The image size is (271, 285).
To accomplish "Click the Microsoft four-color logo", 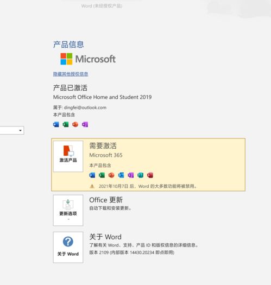I will coord(66,59).
